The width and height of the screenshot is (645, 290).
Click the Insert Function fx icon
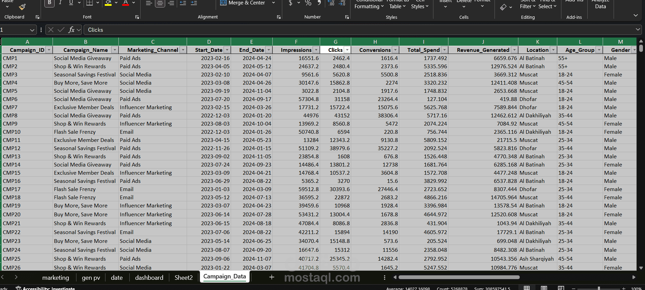click(71, 30)
